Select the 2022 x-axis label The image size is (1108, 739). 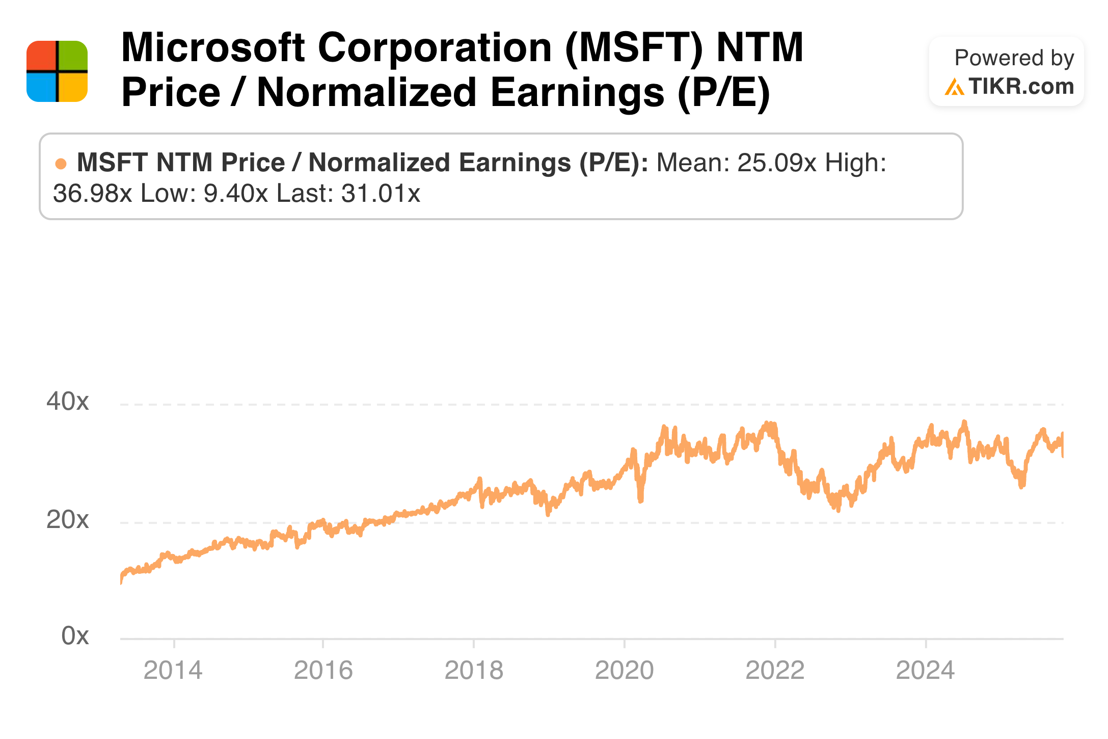click(775, 670)
